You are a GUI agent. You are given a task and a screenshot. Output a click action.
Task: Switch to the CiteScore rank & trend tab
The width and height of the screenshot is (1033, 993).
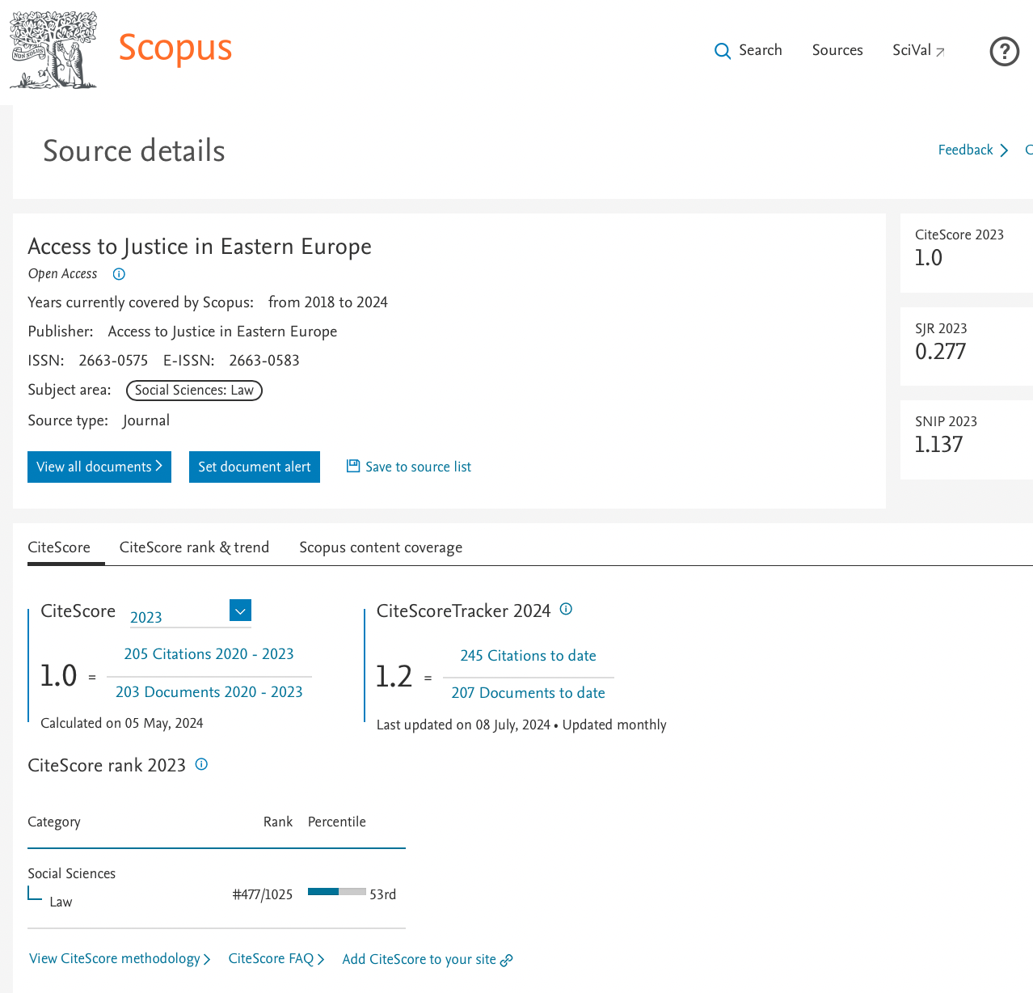[x=194, y=547]
